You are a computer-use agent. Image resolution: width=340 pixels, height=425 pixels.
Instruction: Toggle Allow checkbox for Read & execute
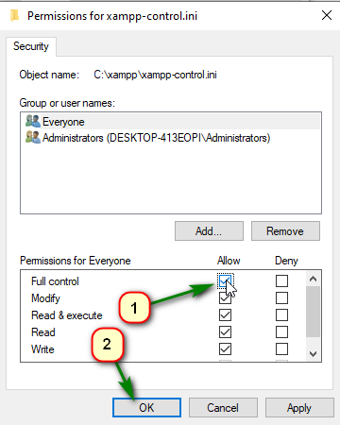[225, 314]
